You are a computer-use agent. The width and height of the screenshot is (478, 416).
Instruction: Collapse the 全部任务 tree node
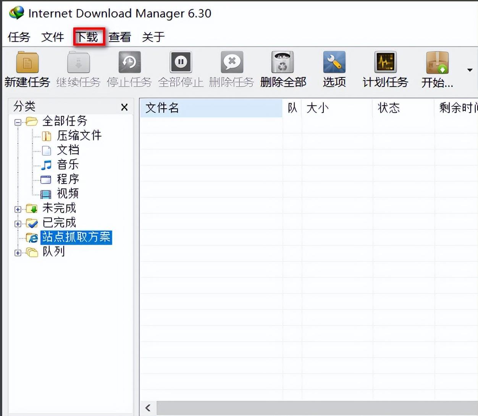click(18, 122)
